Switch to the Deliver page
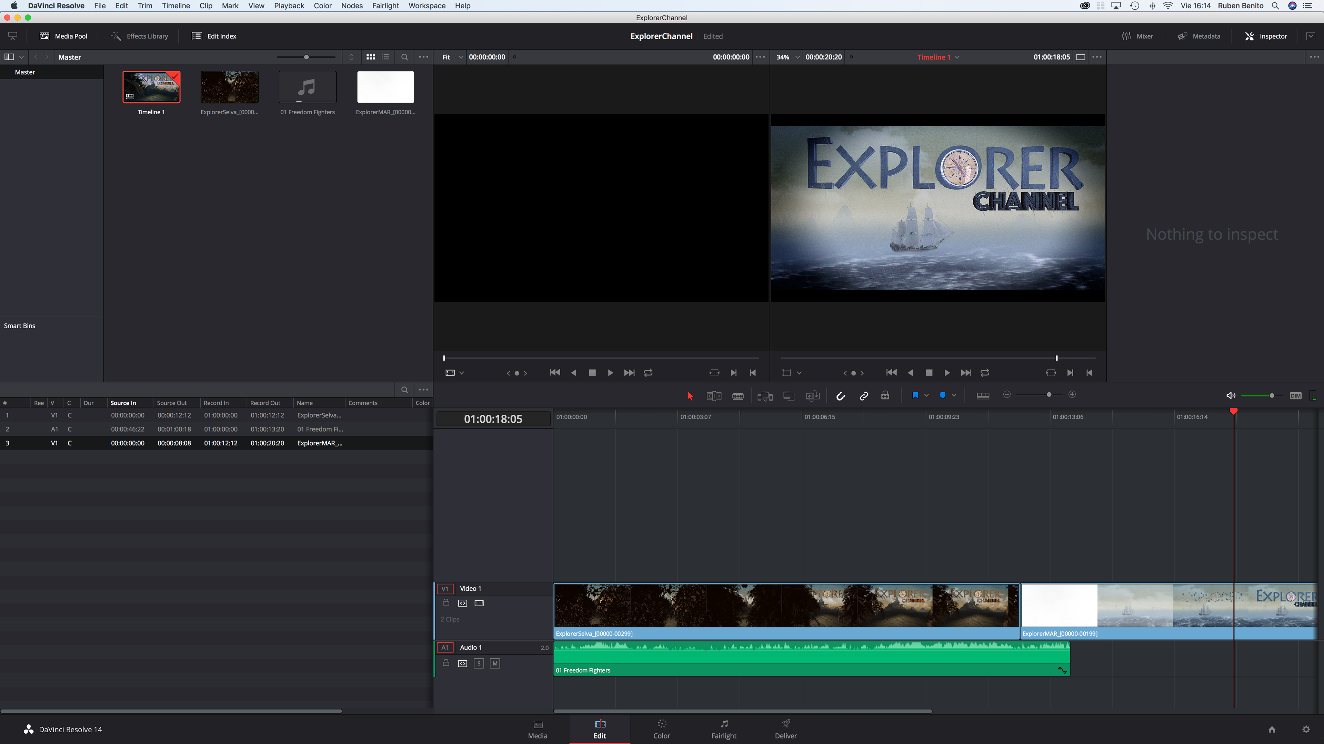The width and height of the screenshot is (1324, 744). [786, 729]
